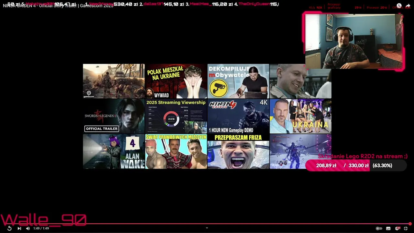The width and height of the screenshot is (414, 233).
Task: Open Przepraszam Friza video
Action: pyautogui.click(x=238, y=151)
